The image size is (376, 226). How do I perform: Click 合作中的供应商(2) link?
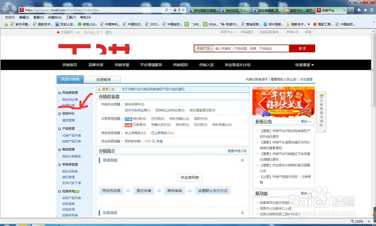[138, 110]
